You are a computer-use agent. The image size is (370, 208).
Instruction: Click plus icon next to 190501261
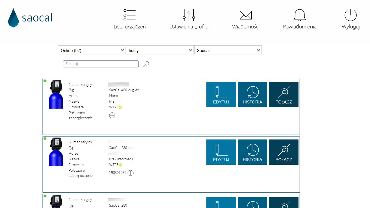point(131,173)
